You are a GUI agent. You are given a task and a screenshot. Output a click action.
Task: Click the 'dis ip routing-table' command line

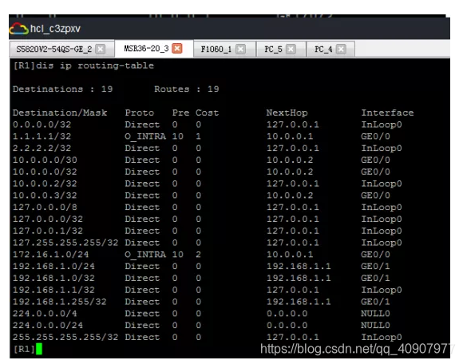[83, 65]
